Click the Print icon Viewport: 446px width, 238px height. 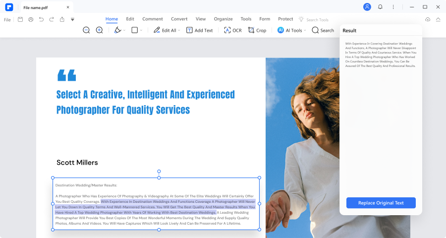pos(31,19)
